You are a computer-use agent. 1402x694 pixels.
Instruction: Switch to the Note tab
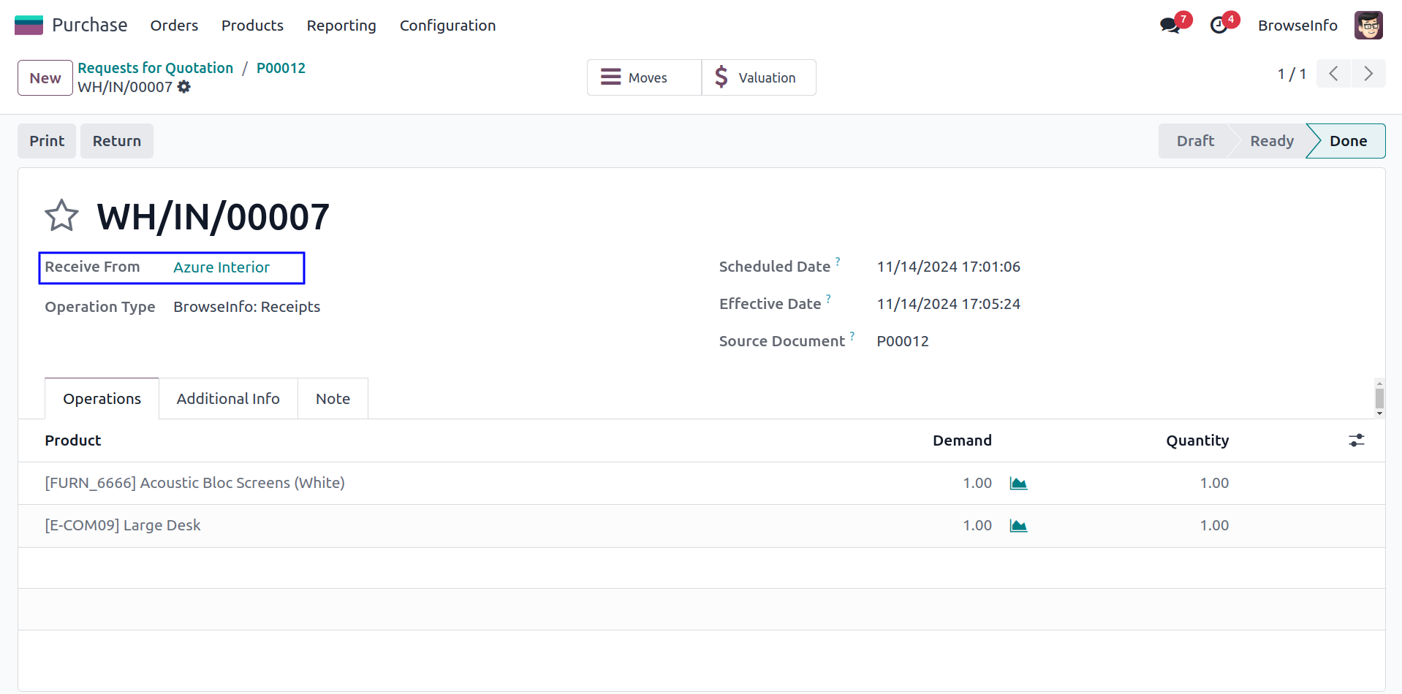click(333, 399)
